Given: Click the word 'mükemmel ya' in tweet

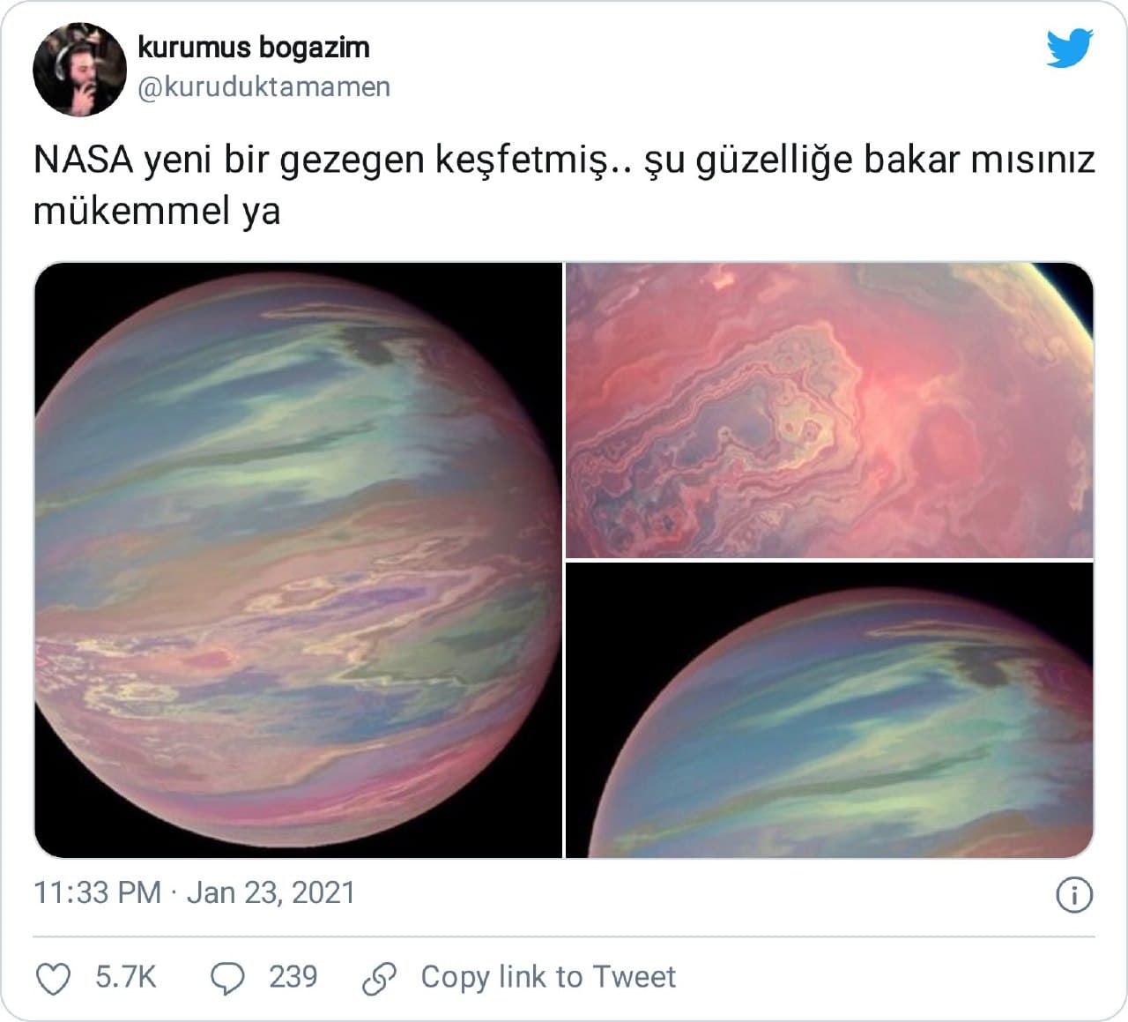Looking at the screenshot, I should click(x=157, y=212).
